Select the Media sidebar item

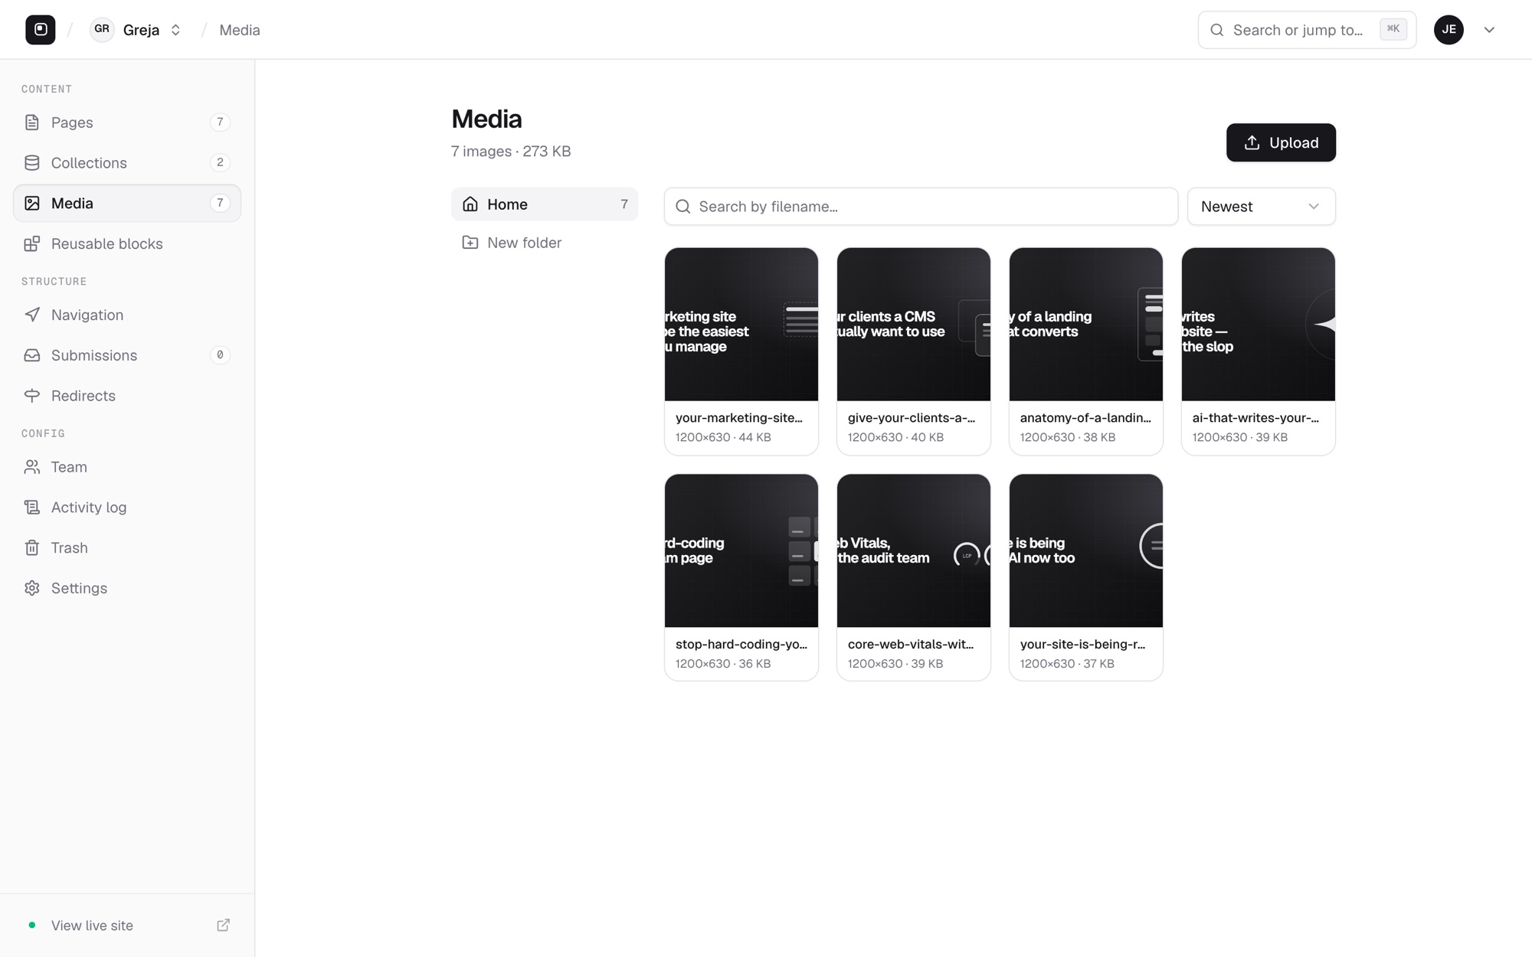click(127, 204)
